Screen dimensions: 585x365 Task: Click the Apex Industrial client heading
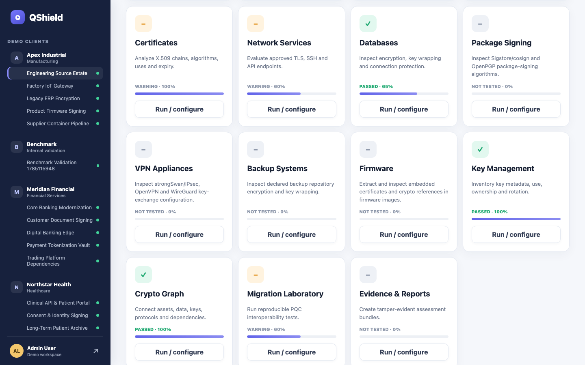[47, 55]
